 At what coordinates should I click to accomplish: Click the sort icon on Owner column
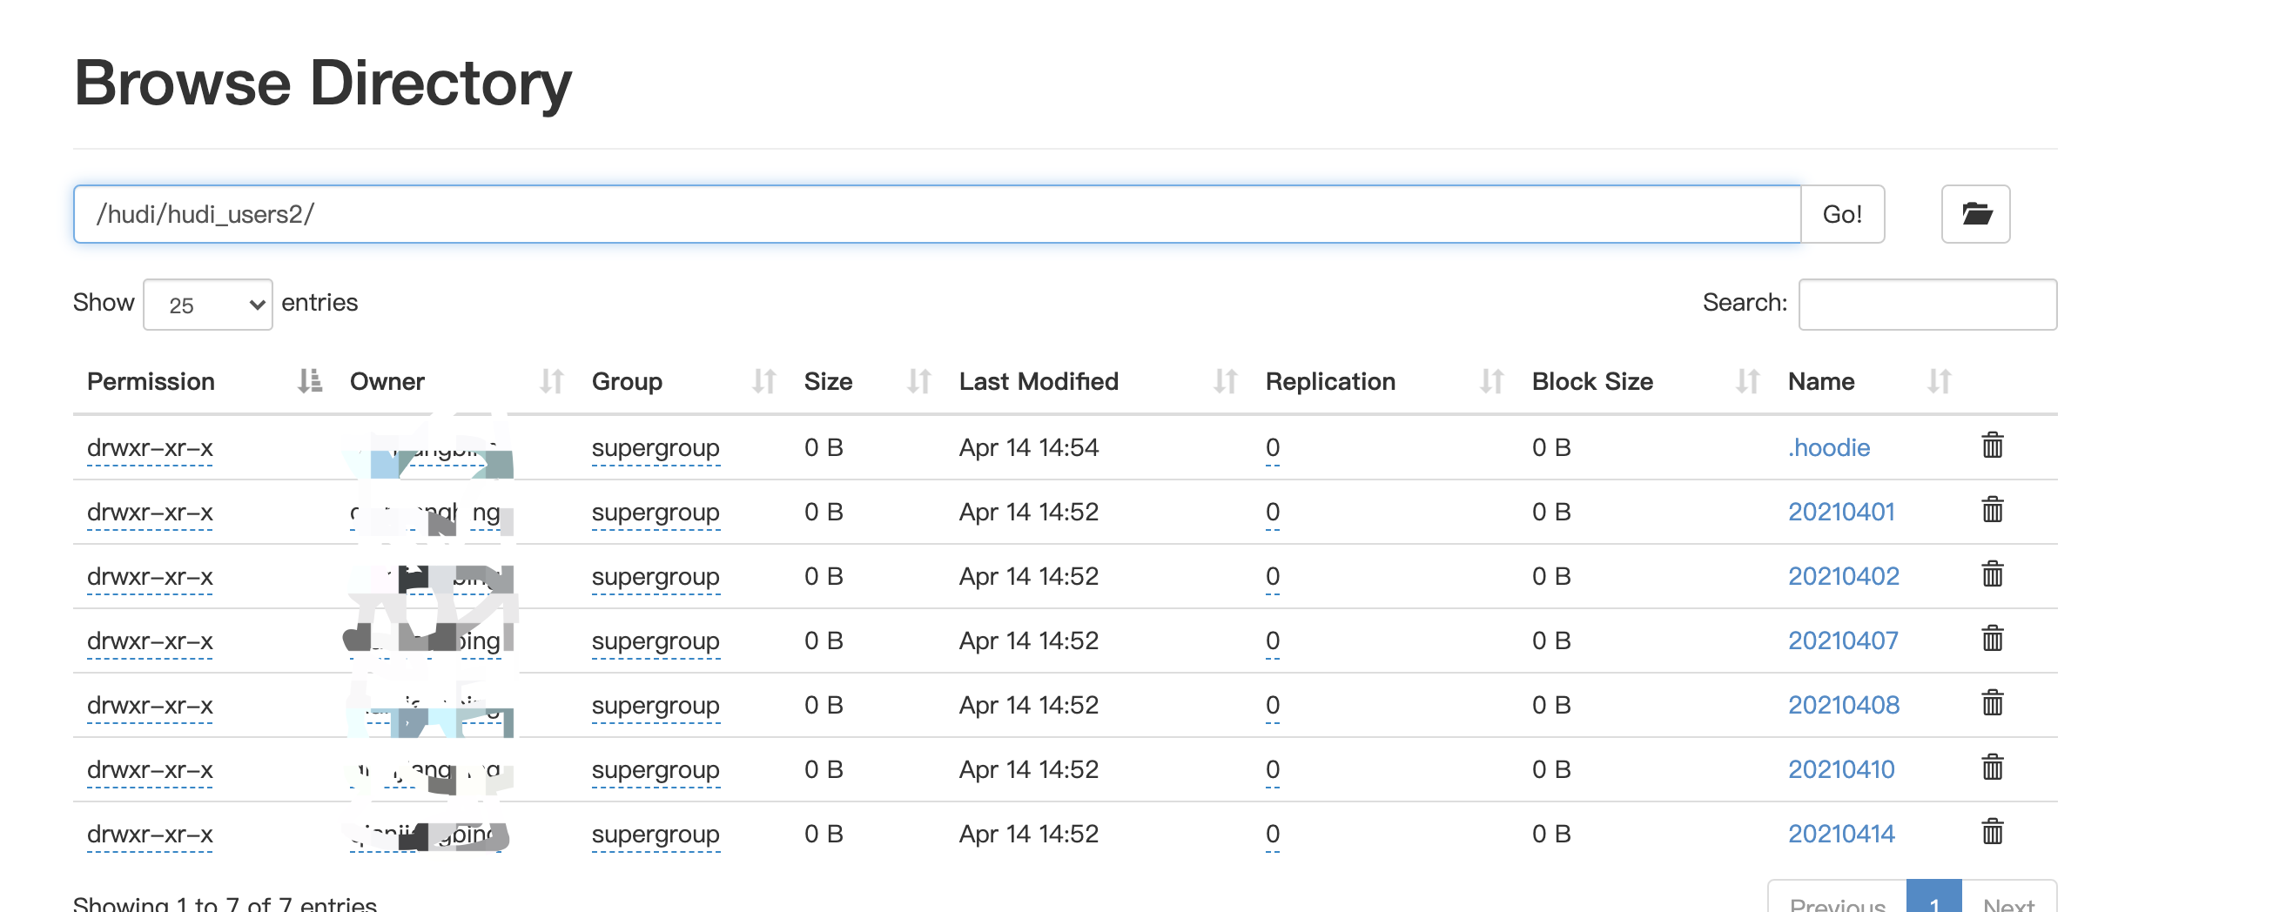pos(551,381)
